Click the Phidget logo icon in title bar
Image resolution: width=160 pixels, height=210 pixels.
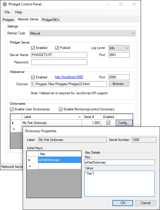click(x=5, y=4)
